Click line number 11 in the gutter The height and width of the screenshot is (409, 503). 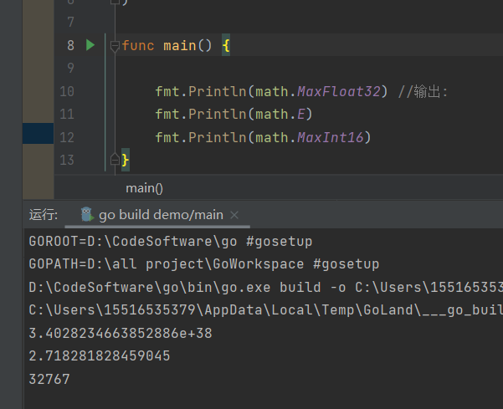[x=67, y=115]
